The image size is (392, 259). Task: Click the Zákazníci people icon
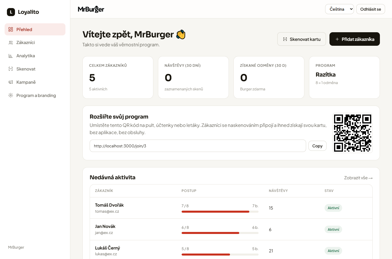coord(11,43)
